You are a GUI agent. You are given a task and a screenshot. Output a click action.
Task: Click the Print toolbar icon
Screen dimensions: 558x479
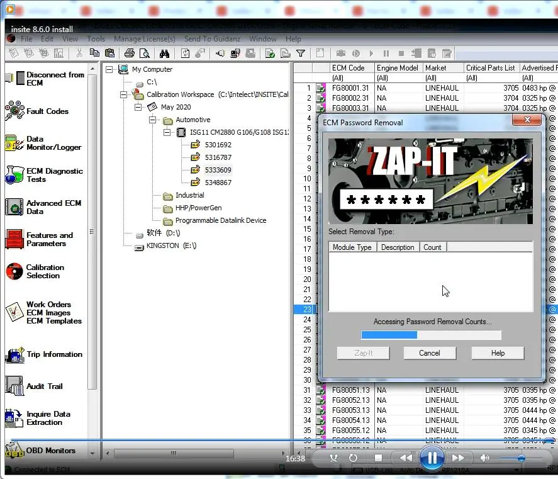point(130,54)
